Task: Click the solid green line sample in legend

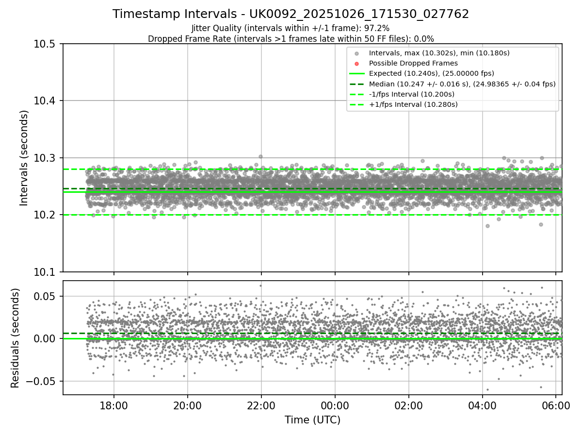Action: (x=356, y=74)
